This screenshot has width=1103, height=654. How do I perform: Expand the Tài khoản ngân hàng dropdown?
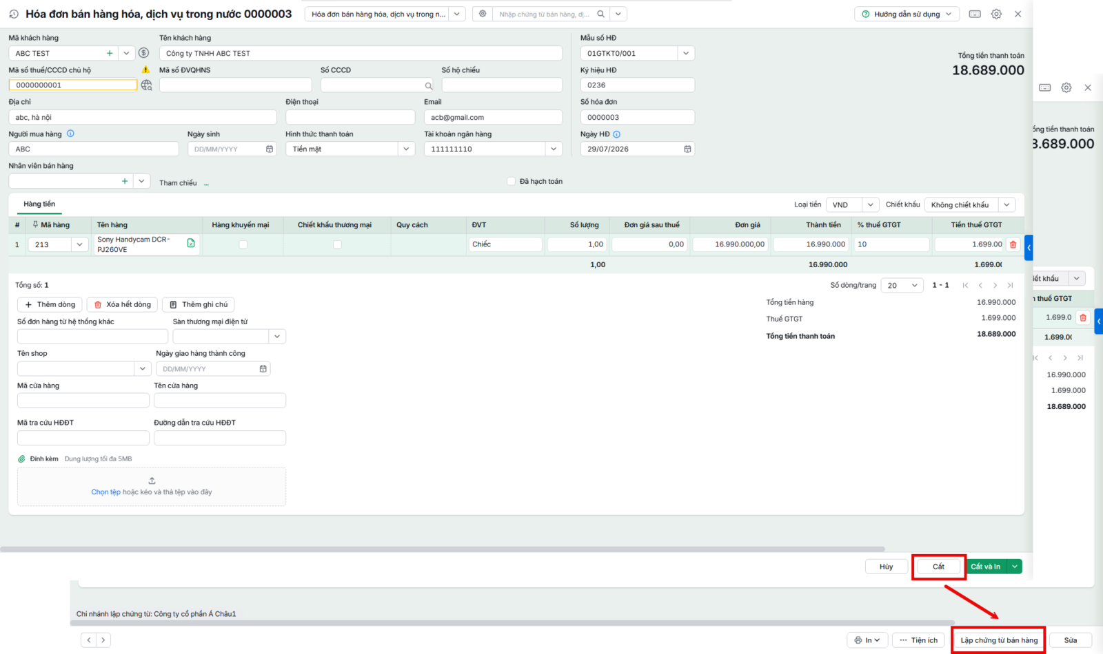pyautogui.click(x=553, y=149)
